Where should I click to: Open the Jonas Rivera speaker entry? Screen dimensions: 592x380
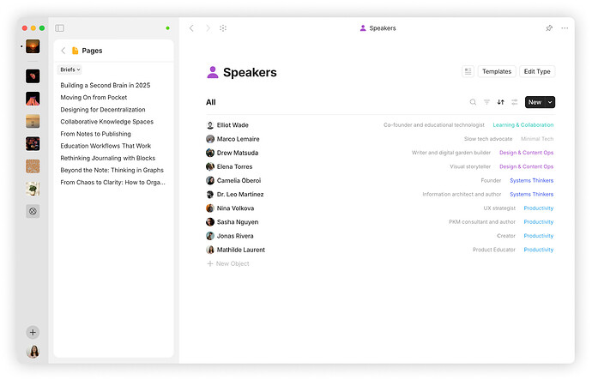point(235,236)
